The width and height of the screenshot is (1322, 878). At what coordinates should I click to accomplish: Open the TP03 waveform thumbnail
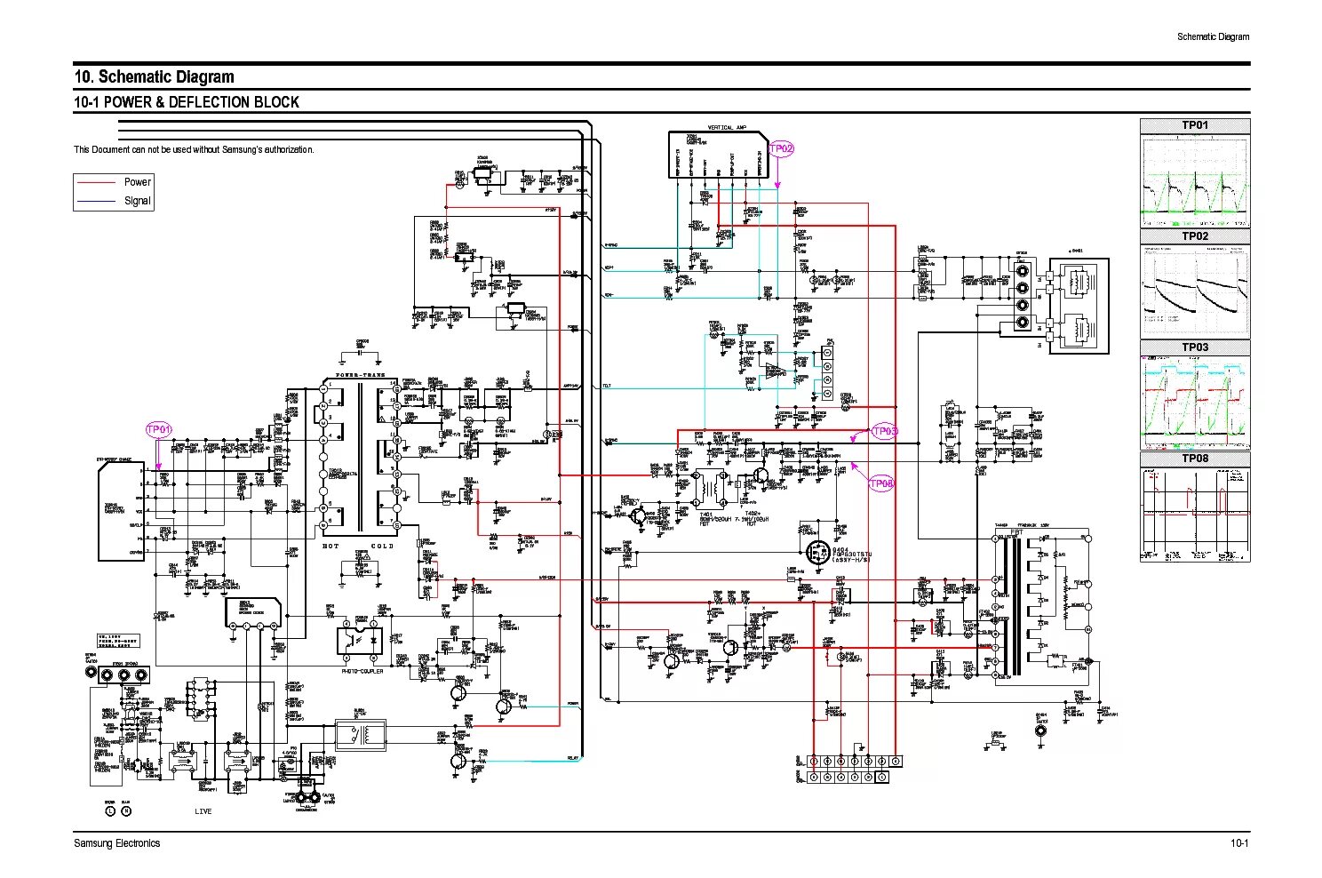(1195, 403)
